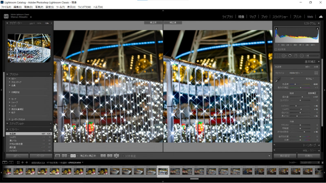Select the graduated filter tool icon
326x183 pixels.
[x=296, y=56]
